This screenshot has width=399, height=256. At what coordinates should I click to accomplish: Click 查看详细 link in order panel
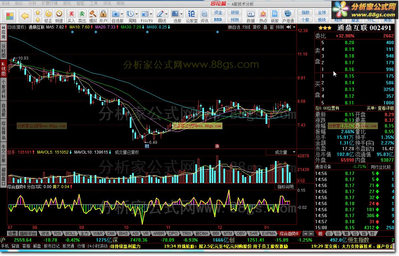(386, 108)
